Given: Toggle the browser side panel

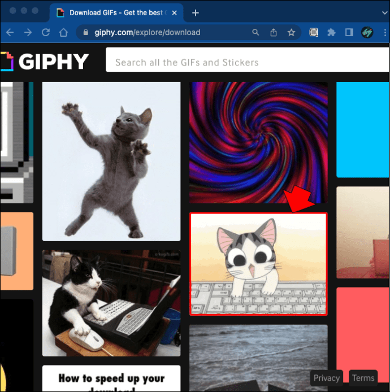Looking at the screenshot, I should 349,32.
